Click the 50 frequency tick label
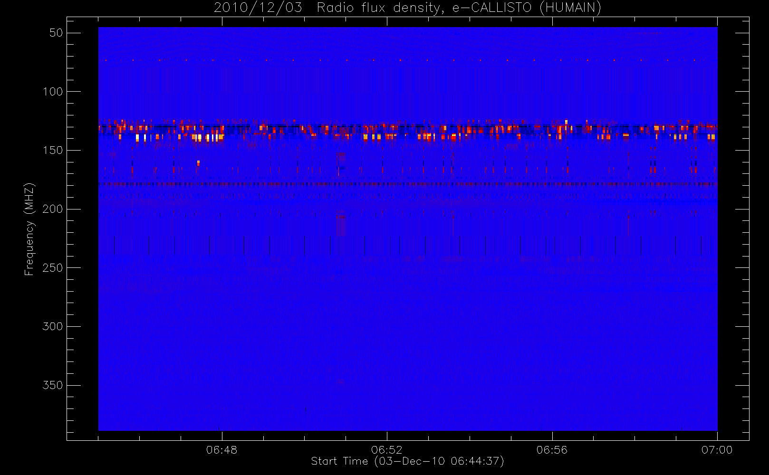Viewport: 769px width, 475px height. click(x=56, y=33)
